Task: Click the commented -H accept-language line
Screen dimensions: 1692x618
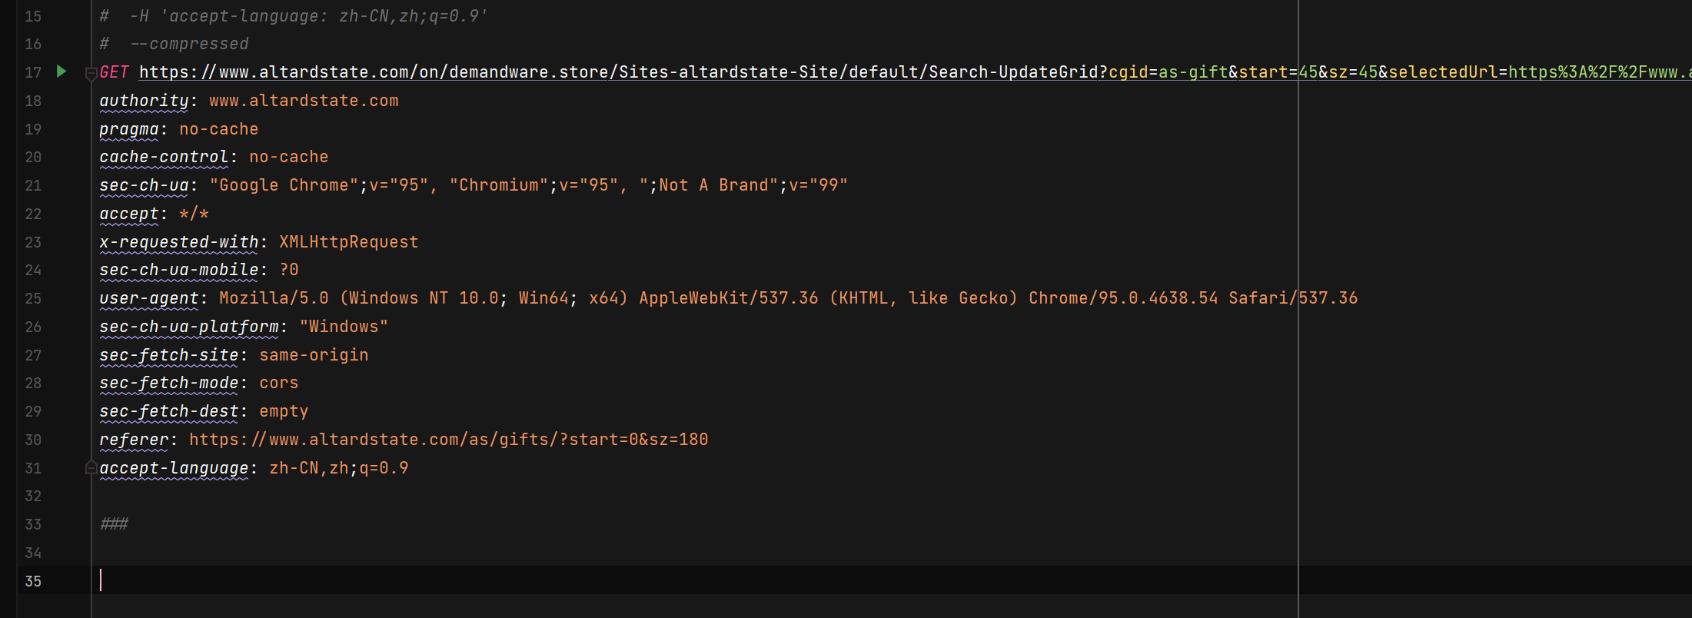Action: point(294,16)
